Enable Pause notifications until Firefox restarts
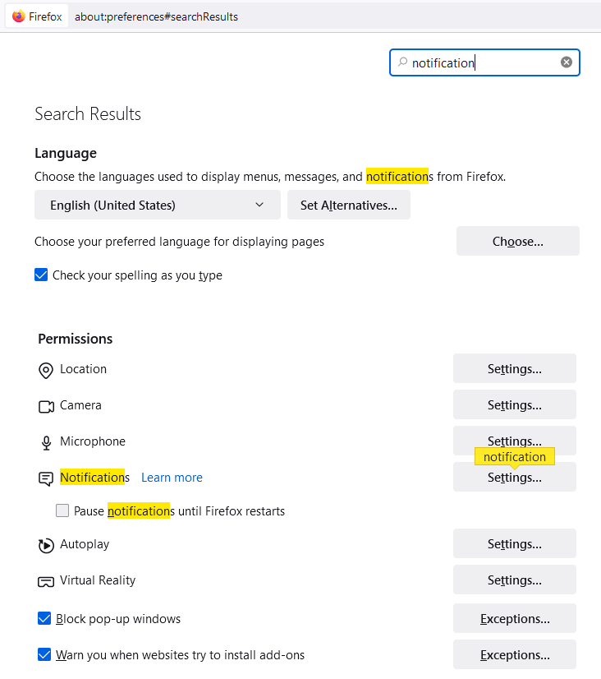 pos(62,511)
